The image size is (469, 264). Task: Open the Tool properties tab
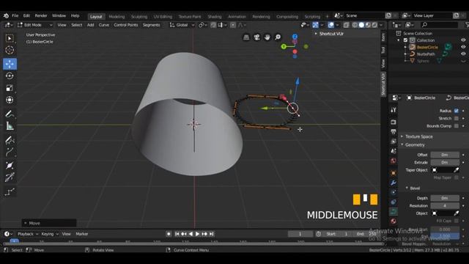394,110
